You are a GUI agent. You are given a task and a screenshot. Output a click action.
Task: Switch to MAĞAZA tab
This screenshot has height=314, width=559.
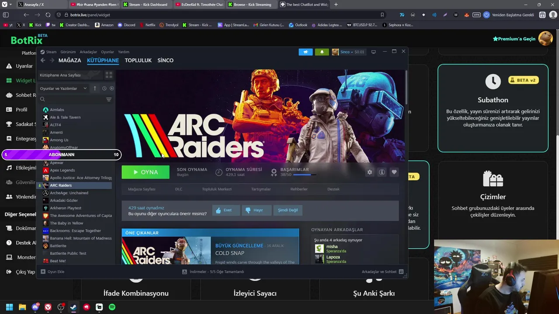click(70, 61)
